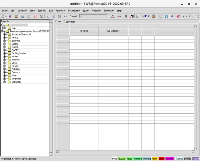Screen dimensions: 200x161
Task: Click the green queued status label
Action: tap(122, 159)
